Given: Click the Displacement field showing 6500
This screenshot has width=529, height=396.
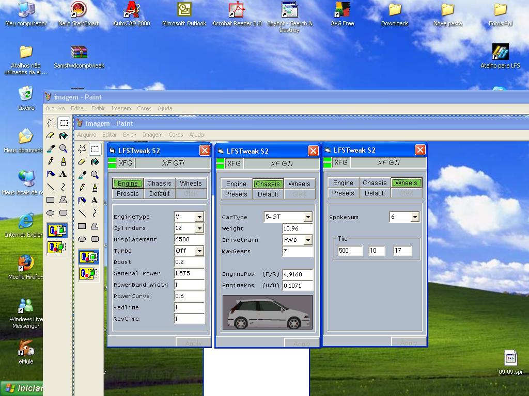Looking at the screenshot, I should [189, 239].
